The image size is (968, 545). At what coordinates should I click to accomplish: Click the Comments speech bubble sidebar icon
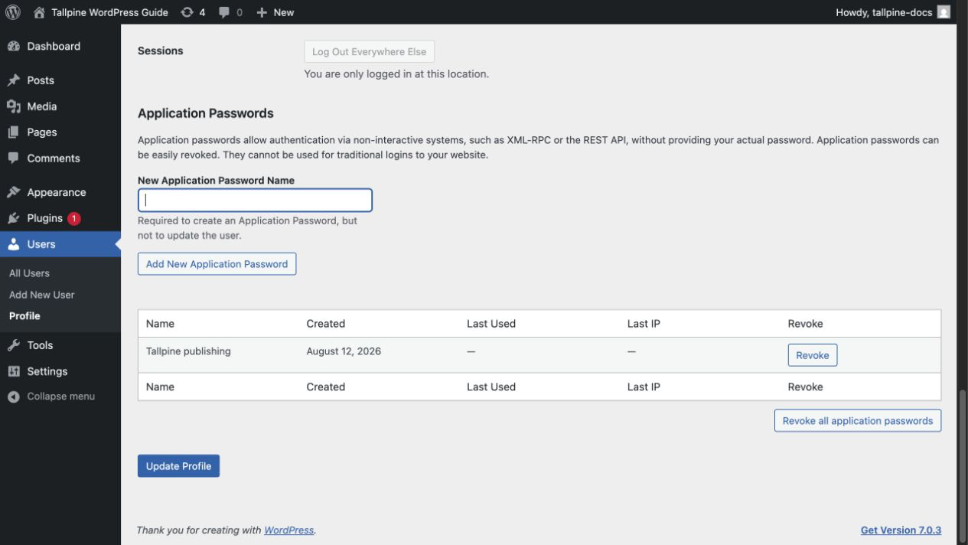click(14, 158)
